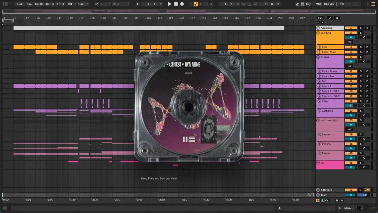
Task: Open the 1 Bar quantization dropdown
Action: tap(83, 4)
